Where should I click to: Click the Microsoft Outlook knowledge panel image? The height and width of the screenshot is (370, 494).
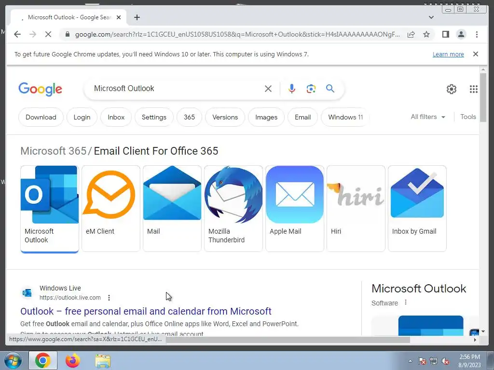click(x=431, y=326)
